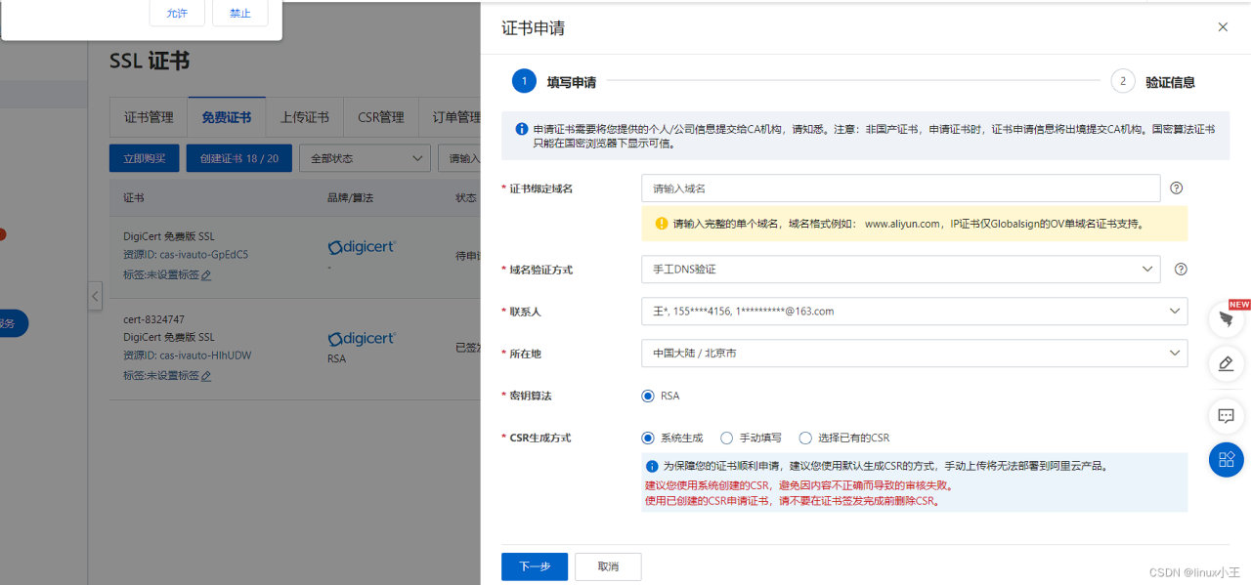Click the 下一步 button to proceed
The height and width of the screenshot is (585, 1251).
click(x=534, y=566)
